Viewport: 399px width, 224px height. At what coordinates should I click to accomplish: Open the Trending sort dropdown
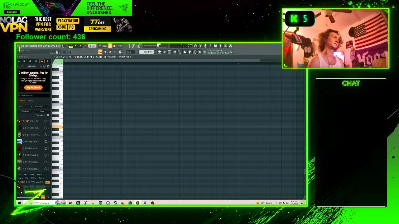tap(41, 115)
